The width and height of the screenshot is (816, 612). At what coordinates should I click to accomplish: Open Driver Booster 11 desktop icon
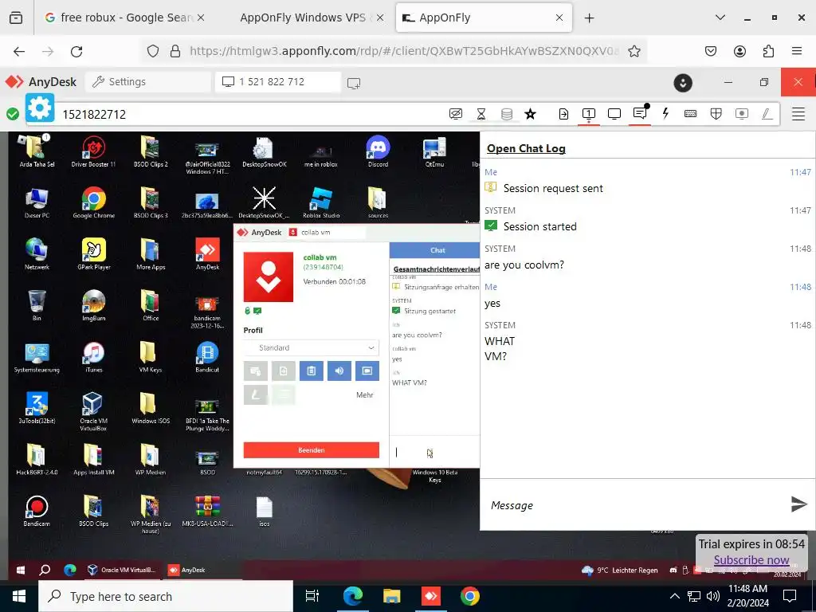94,151
